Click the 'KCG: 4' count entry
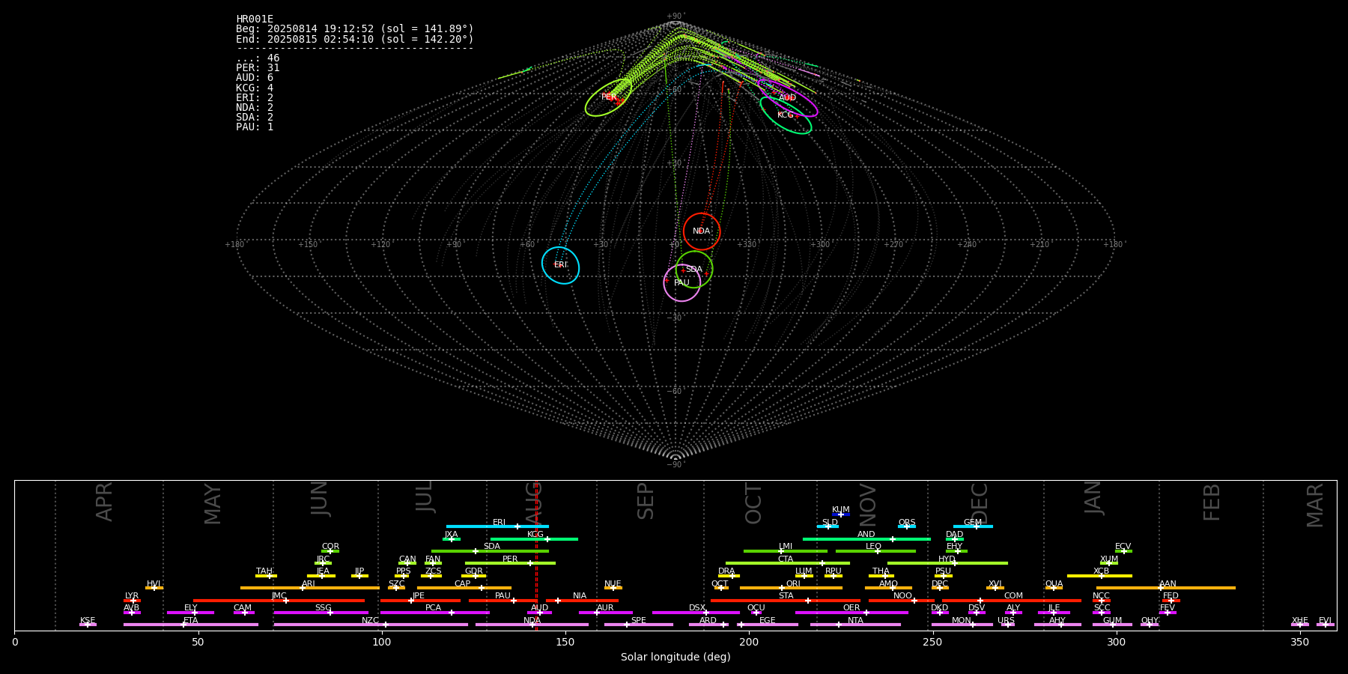 coord(255,88)
